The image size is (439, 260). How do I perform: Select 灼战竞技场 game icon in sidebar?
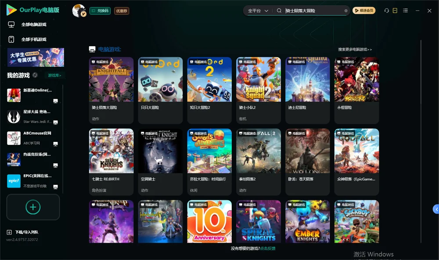[14, 160]
